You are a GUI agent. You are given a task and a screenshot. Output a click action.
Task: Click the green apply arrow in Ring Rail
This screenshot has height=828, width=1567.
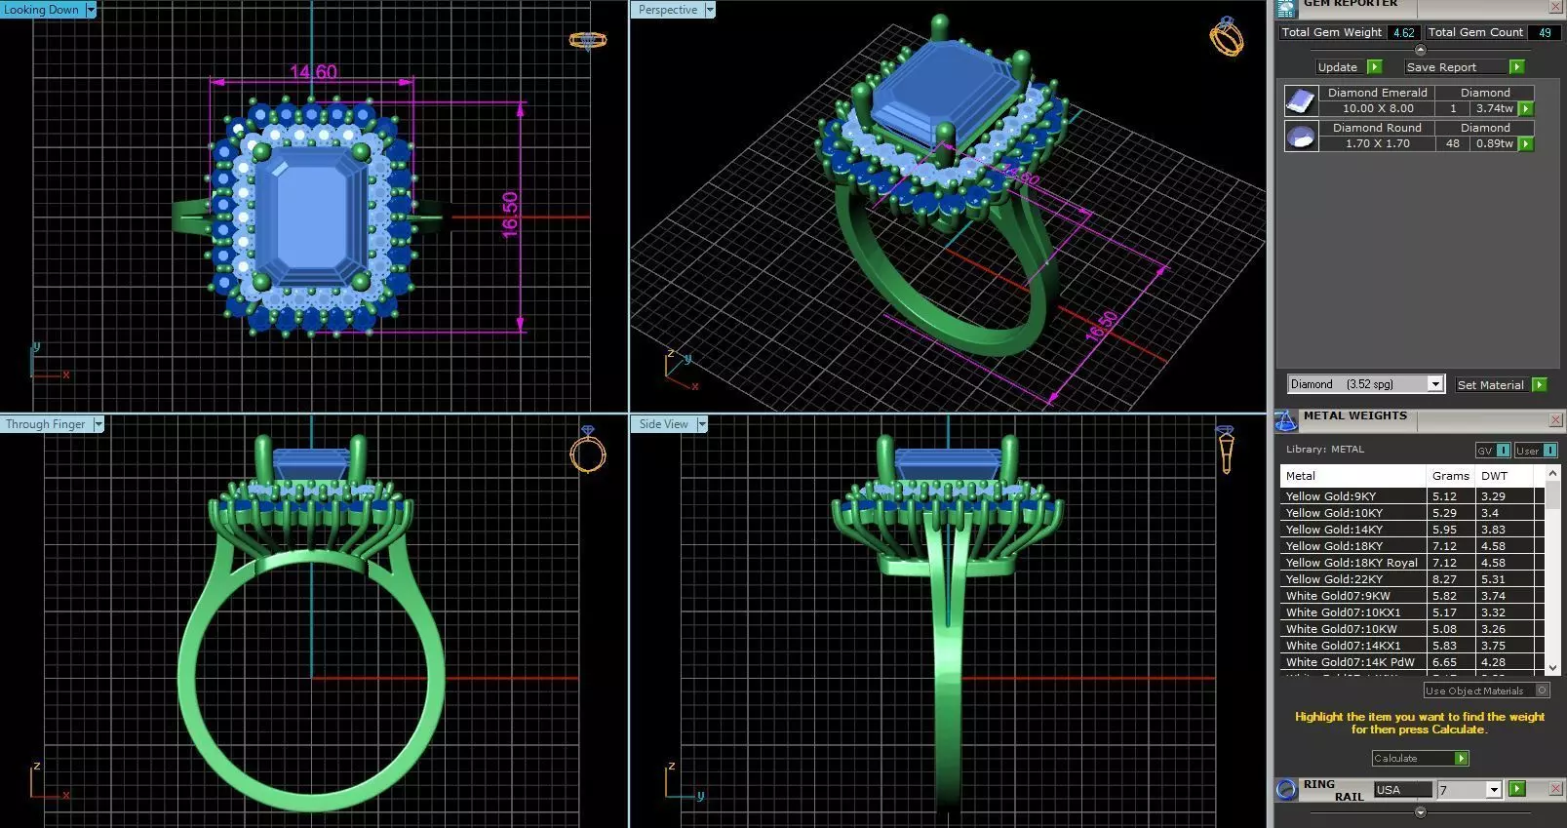(x=1517, y=789)
